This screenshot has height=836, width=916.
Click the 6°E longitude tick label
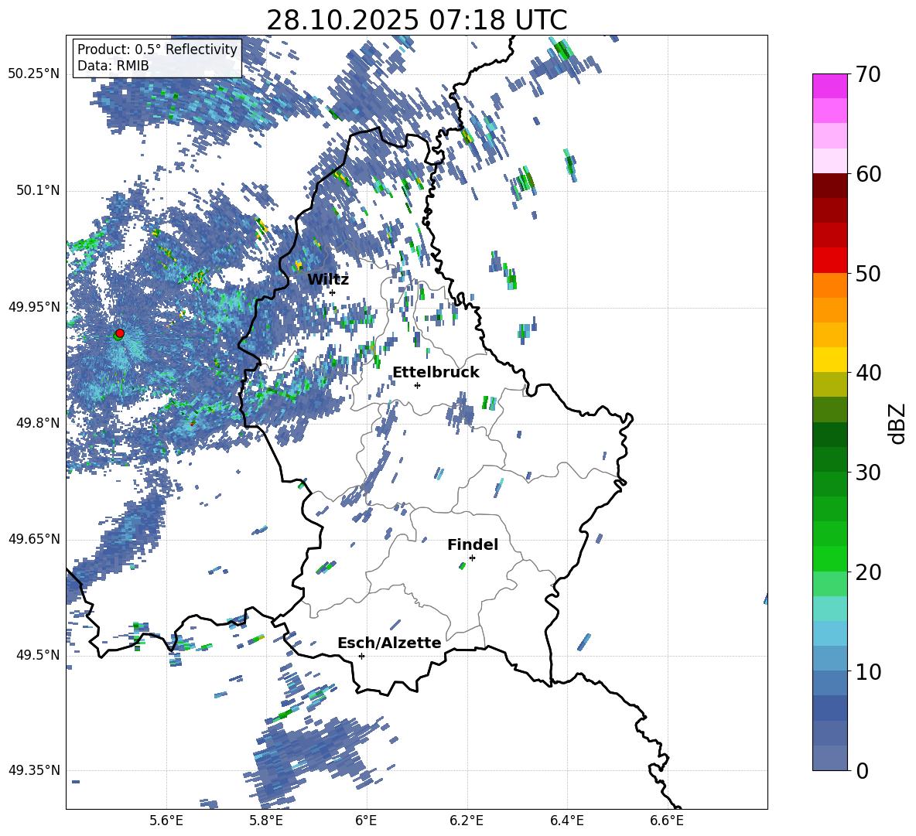(366, 821)
